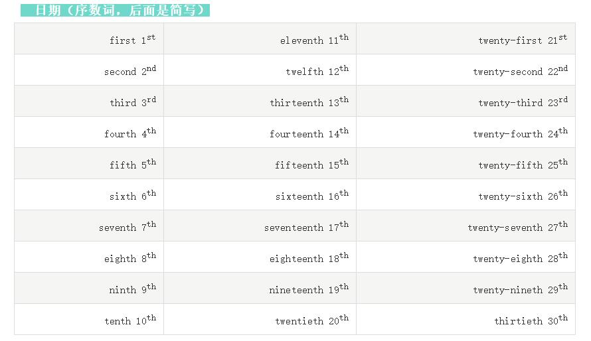This screenshot has height=341, width=591.
Task: Click the 'twentieth 20th' table cell
Action: click(311, 320)
